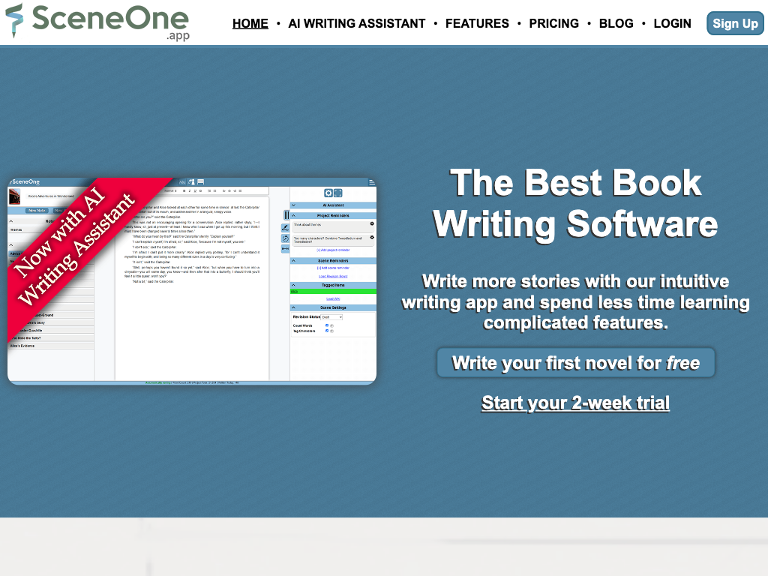Viewport: 768px width, 576px height.
Task: Open the LOGIN page
Action: 673,23
